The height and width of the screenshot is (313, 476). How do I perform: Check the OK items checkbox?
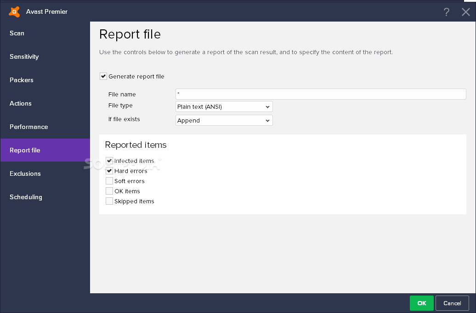tap(109, 191)
